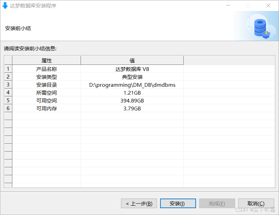The image size is (279, 215).
Task: Select the 安装类型 property cell
Action: tap(46, 76)
